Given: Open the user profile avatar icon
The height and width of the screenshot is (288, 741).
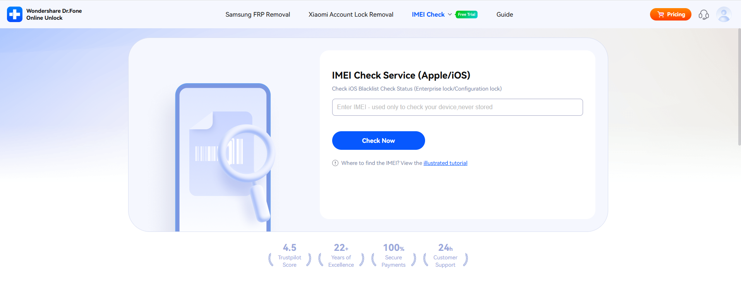Looking at the screenshot, I should 724,14.
